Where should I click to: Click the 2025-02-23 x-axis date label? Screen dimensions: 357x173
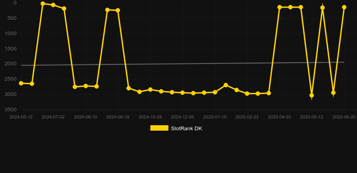click(247, 117)
